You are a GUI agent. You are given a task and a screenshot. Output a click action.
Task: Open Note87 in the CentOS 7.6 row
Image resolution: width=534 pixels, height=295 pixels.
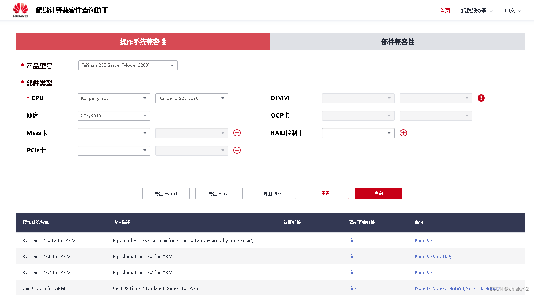click(x=423, y=288)
